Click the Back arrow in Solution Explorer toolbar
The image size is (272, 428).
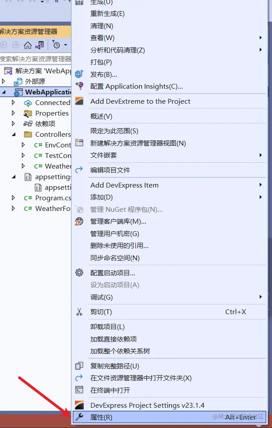tap(4, 45)
